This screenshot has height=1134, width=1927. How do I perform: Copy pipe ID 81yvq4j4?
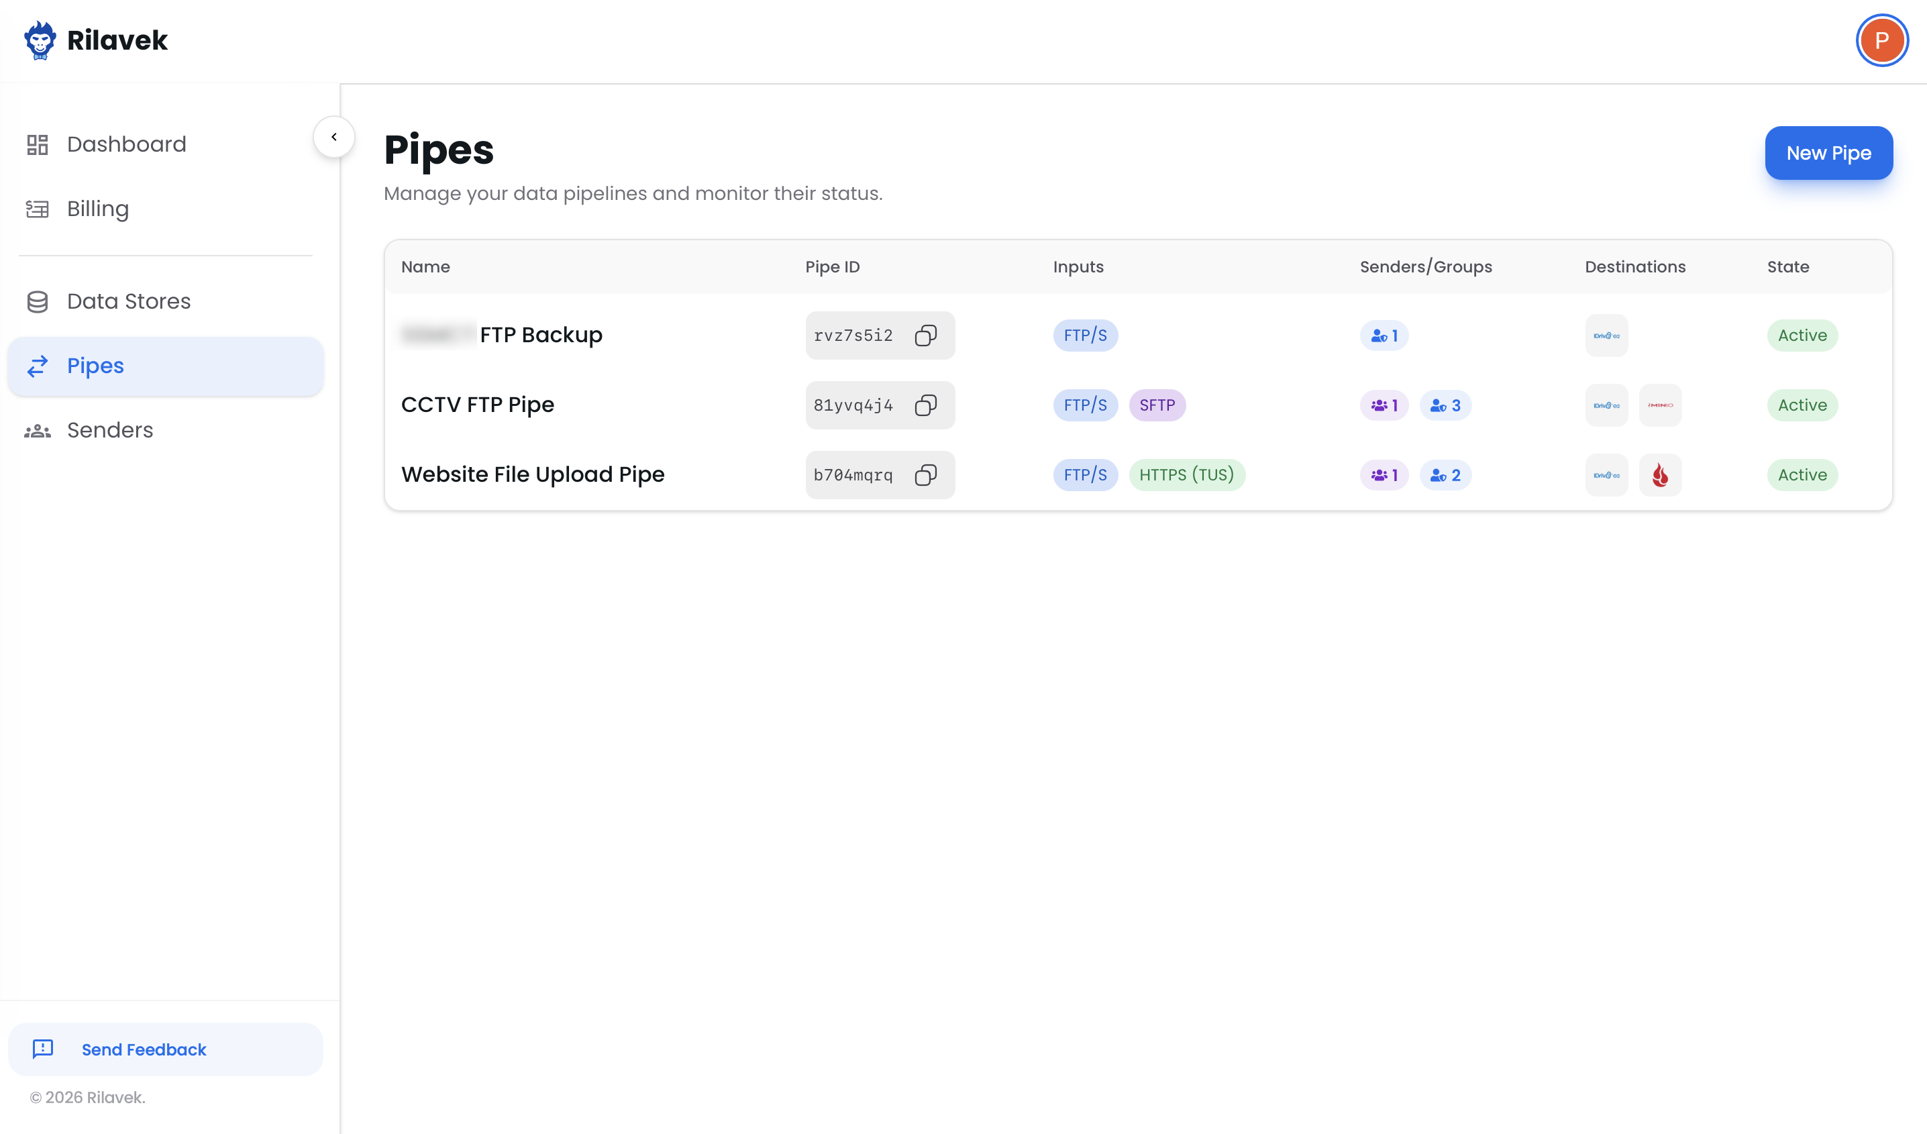click(x=925, y=405)
